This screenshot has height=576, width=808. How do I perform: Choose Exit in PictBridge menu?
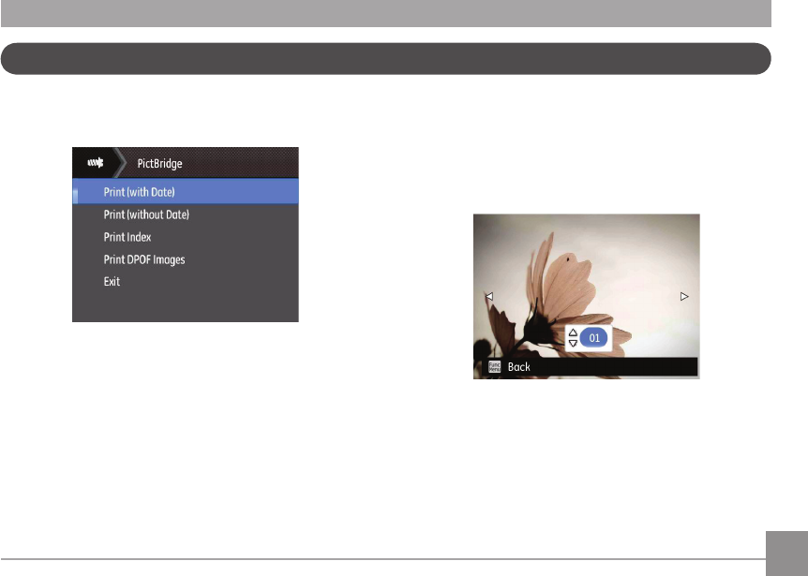(112, 282)
